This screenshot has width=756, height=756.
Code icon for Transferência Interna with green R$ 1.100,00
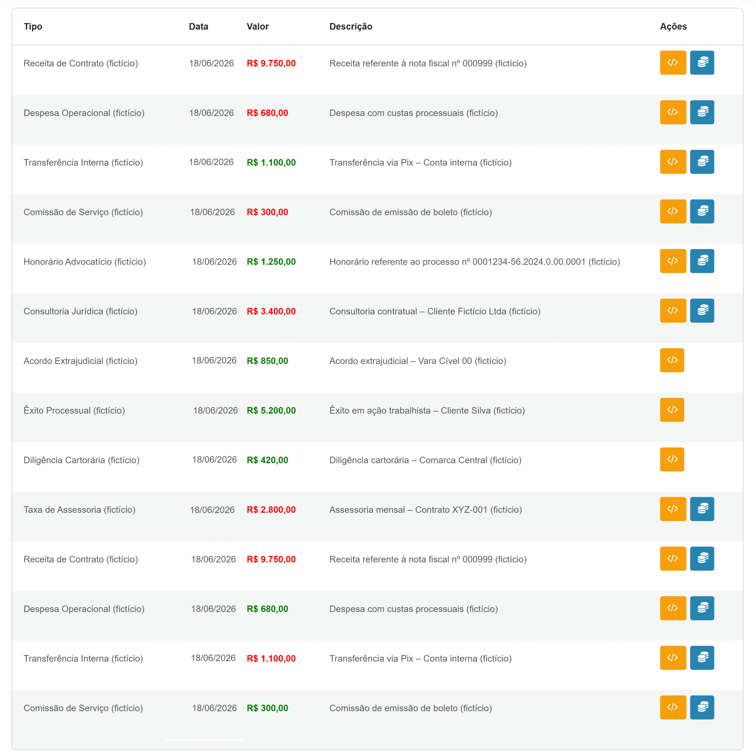pos(673,162)
